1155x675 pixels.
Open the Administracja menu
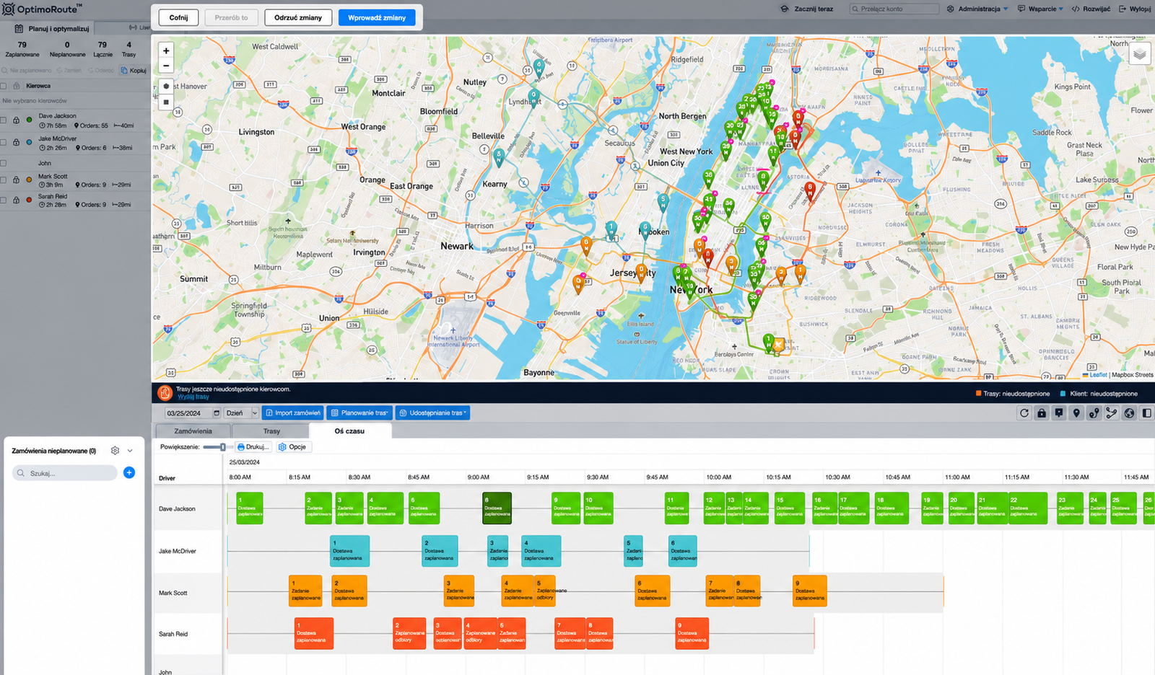tap(977, 9)
